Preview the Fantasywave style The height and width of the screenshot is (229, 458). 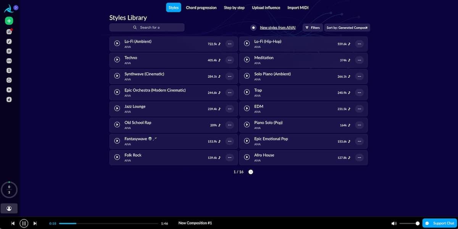(117, 141)
